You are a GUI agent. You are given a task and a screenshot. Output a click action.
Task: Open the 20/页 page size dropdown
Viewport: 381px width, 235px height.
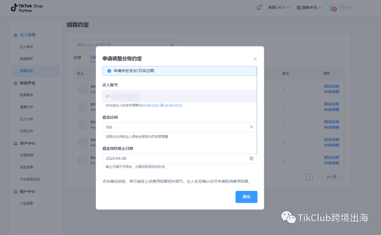point(334,177)
